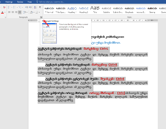Click the Clear All Formatting eraser icon
The width and height of the screenshot is (166, 129).
(x=4, y=7)
